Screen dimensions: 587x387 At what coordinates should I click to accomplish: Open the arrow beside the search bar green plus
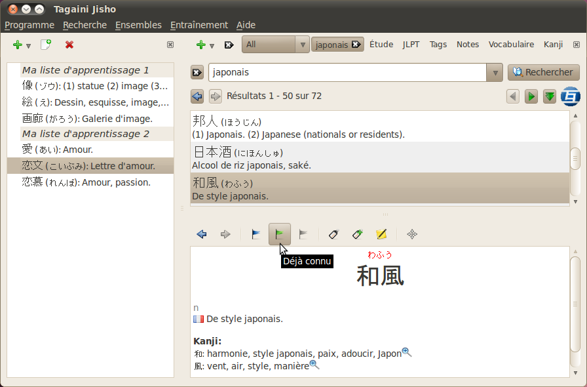tap(212, 46)
